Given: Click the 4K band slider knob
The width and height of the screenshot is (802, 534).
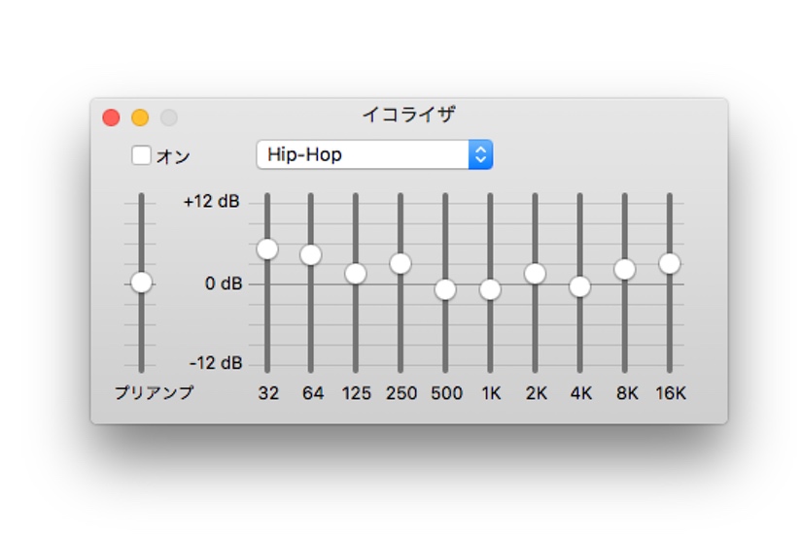Looking at the screenshot, I should (579, 286).
